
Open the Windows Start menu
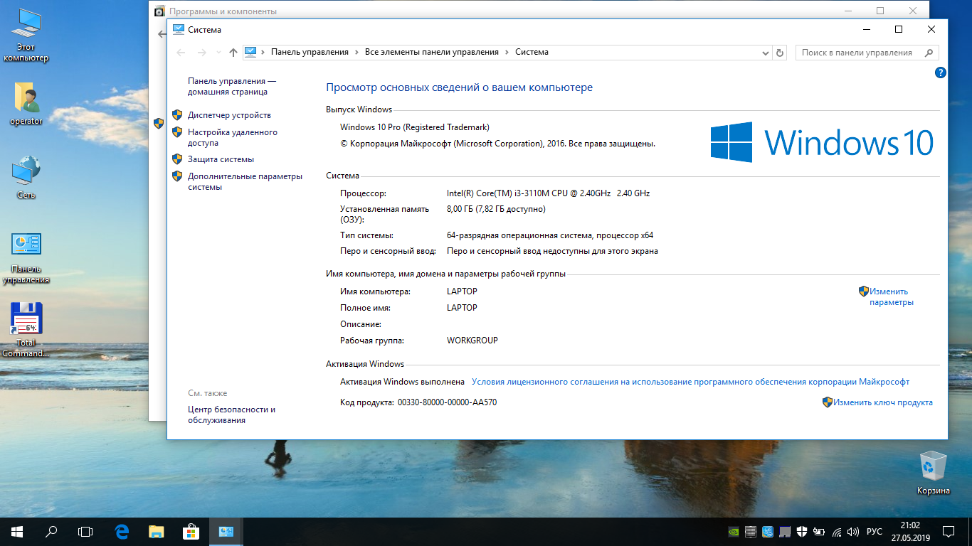pyautogui.click(x=17, y=531)
